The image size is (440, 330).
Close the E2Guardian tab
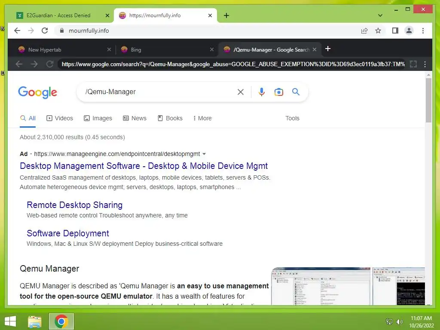coord(107,15)
